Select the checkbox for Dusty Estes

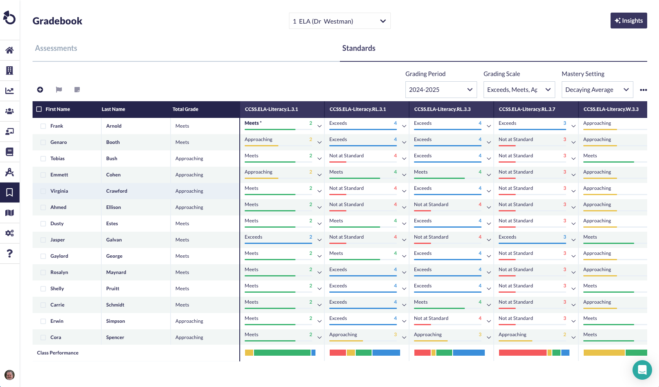tap(43, 224)
